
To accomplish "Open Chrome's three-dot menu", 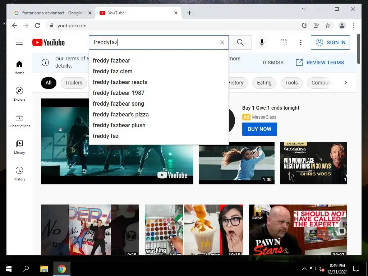I will tap(354, 26).
